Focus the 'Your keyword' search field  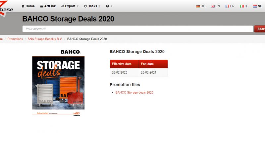tap(137, 29)
